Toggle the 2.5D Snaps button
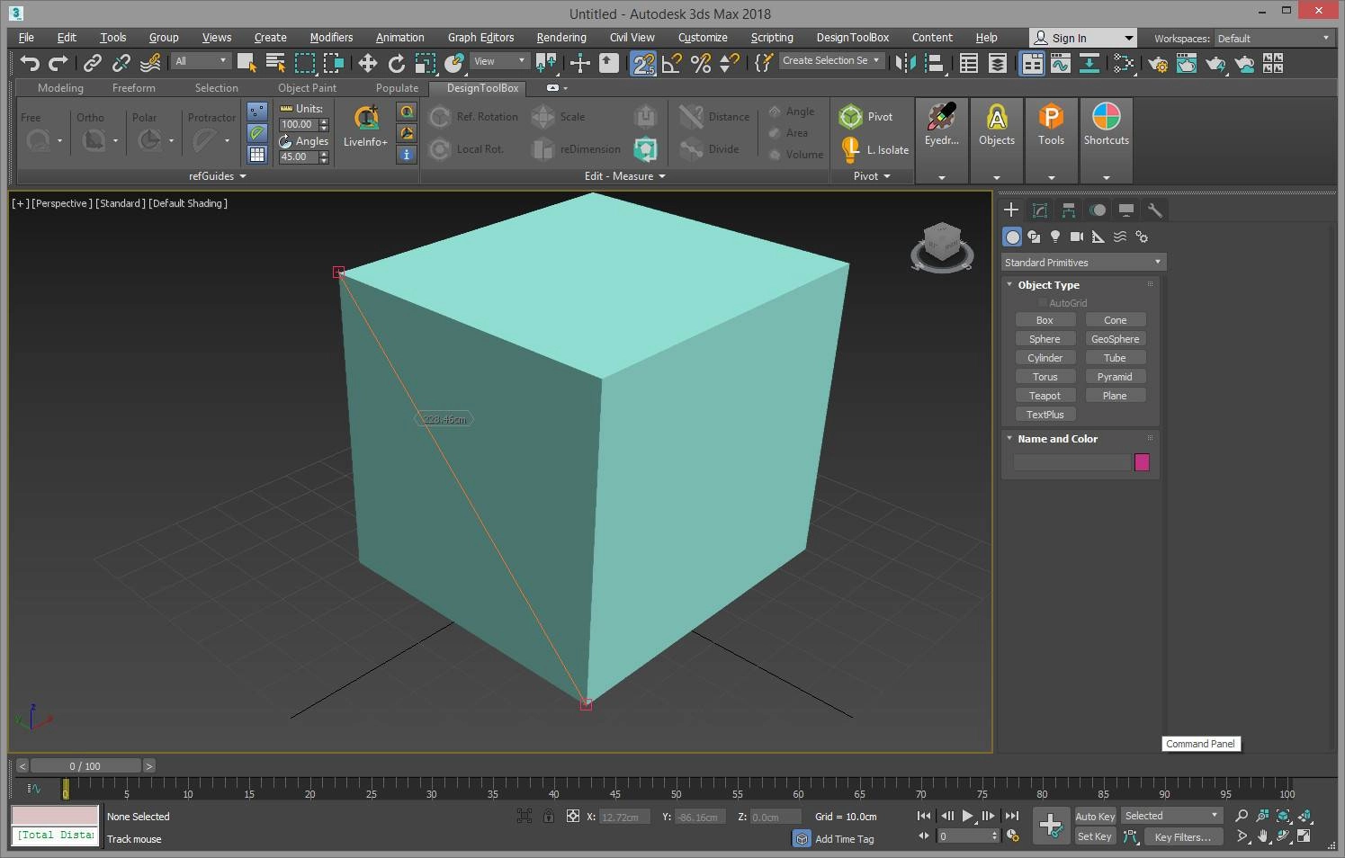The height and width of the screenshot is (858, 1345). coord(642,63)
